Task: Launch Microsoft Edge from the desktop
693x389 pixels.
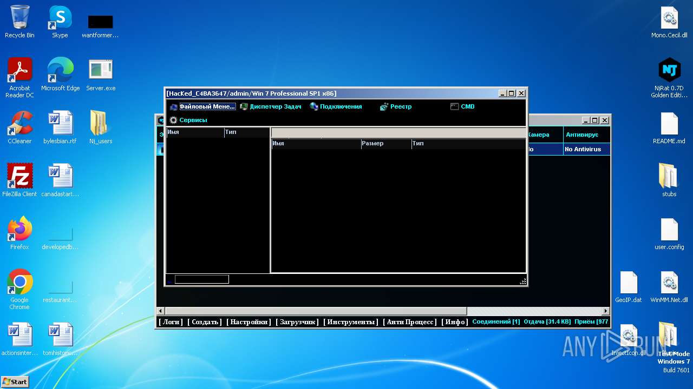Action: (60, 75)
